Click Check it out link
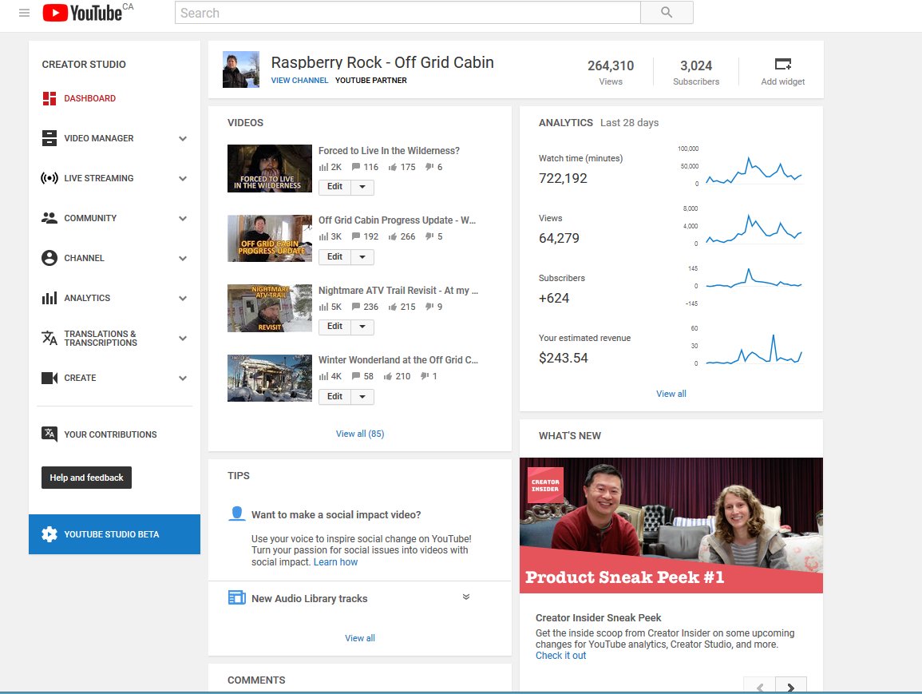Screen dimensions: 922x694 click(560, 656)
